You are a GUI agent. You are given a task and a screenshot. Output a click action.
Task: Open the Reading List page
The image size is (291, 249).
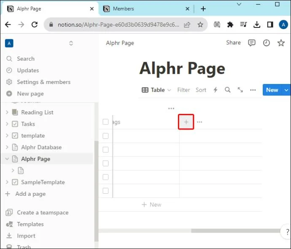coord(37,112)
